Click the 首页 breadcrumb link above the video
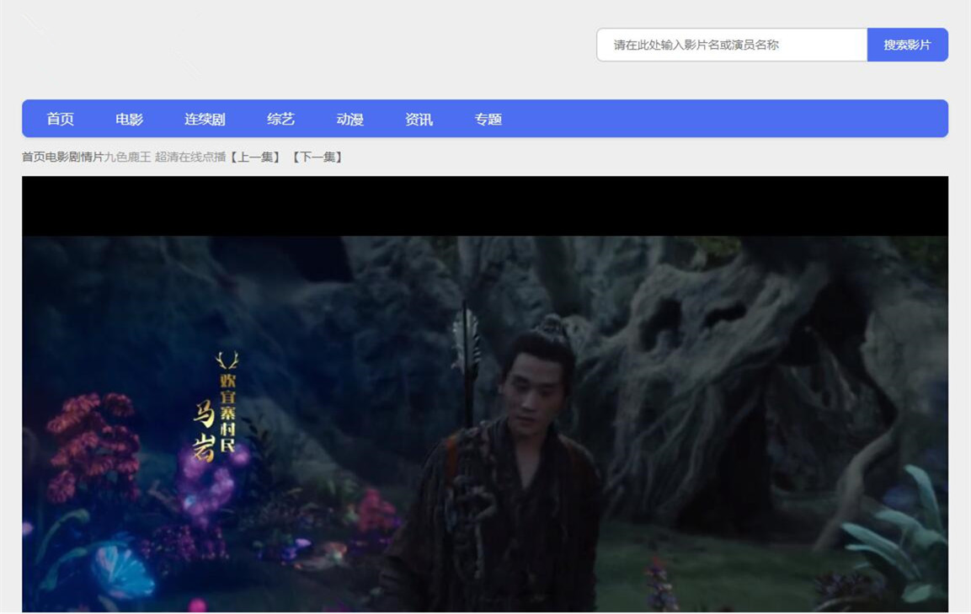 coord(34,157)
